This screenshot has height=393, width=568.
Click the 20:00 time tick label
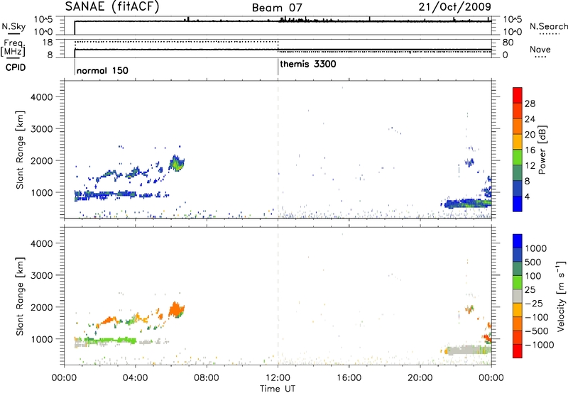click(x=420, y=378)
